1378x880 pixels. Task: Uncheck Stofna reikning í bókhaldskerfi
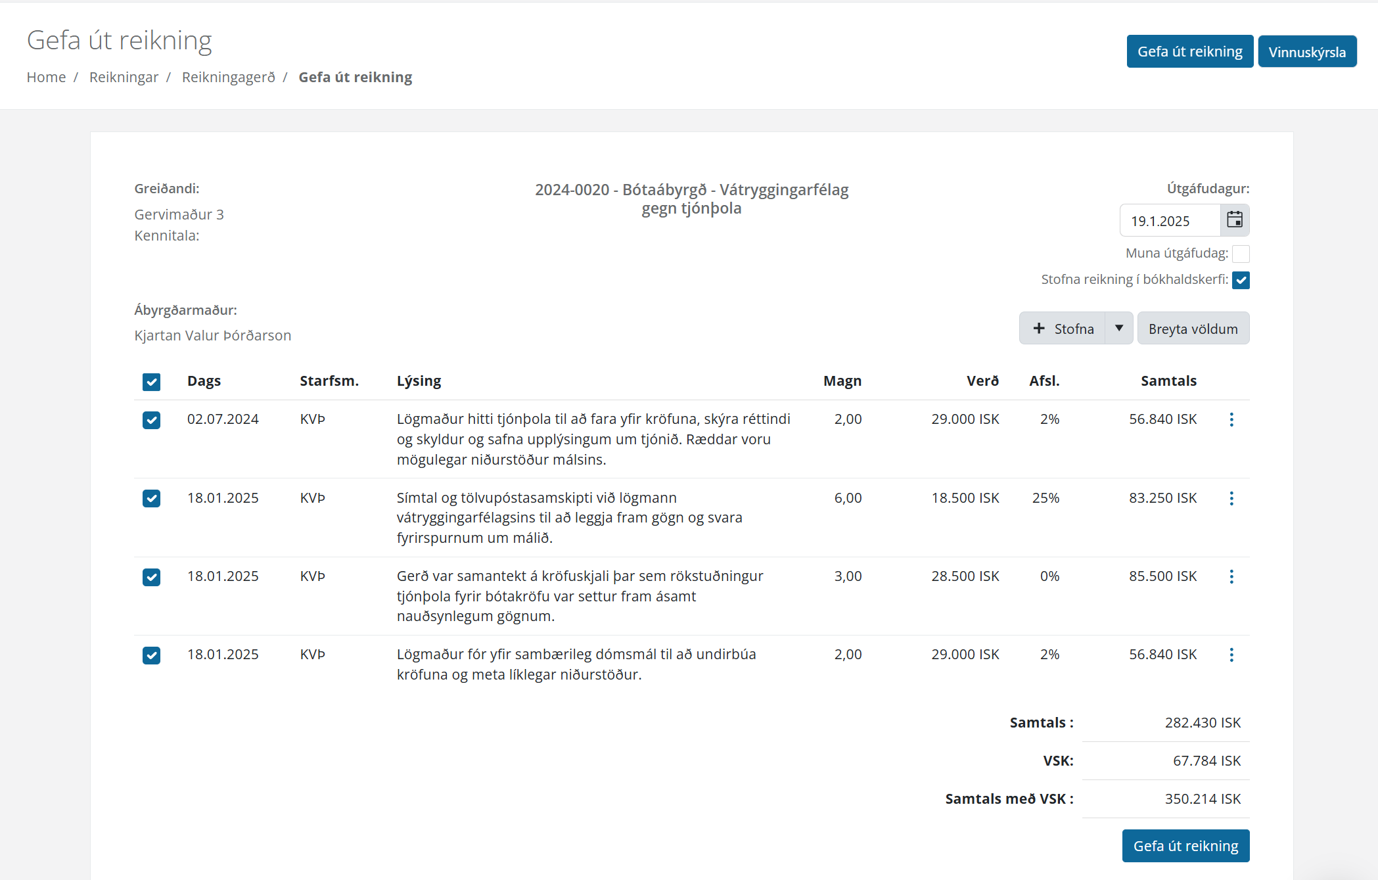(1241, 280)
